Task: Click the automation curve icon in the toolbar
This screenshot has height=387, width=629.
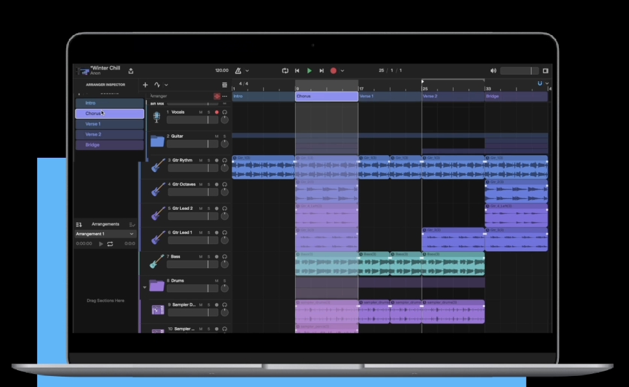Action: pyautogui.click(x=157, y=84)
